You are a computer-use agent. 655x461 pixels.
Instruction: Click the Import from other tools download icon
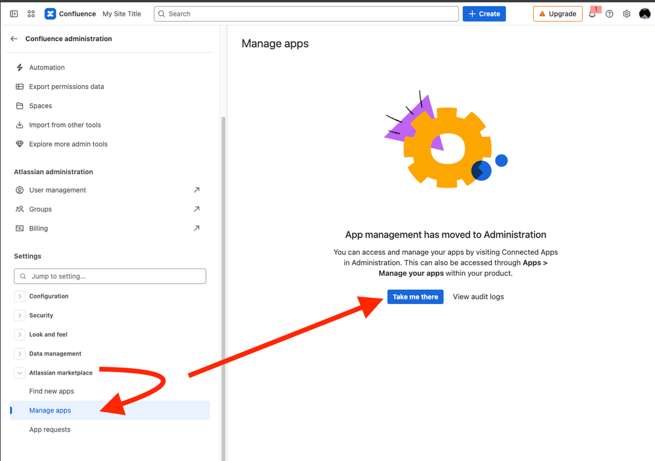19,125
